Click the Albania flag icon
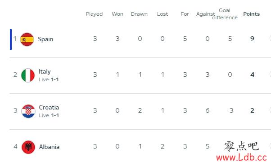The width and height of the screenshot is (271, 162). tap(28, 147)
